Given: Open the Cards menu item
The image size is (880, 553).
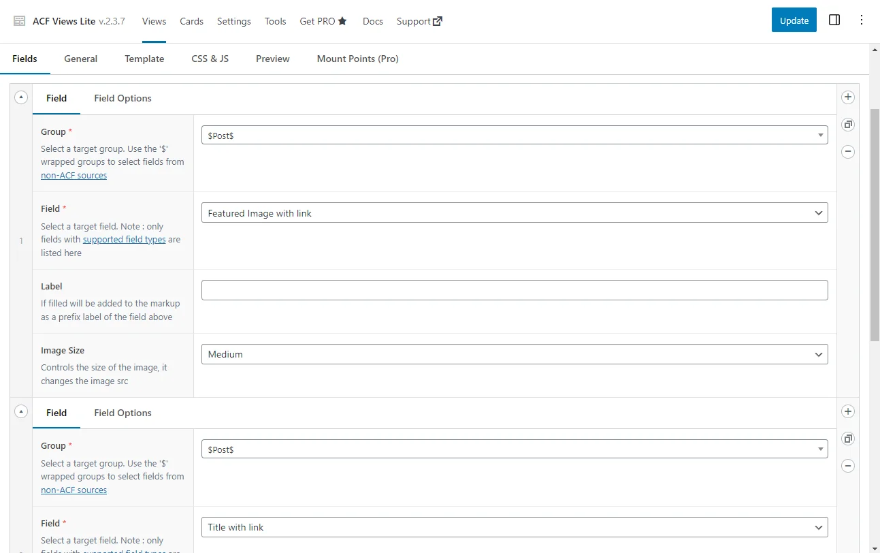Looking at the screenshot, I should pos(192,21).
